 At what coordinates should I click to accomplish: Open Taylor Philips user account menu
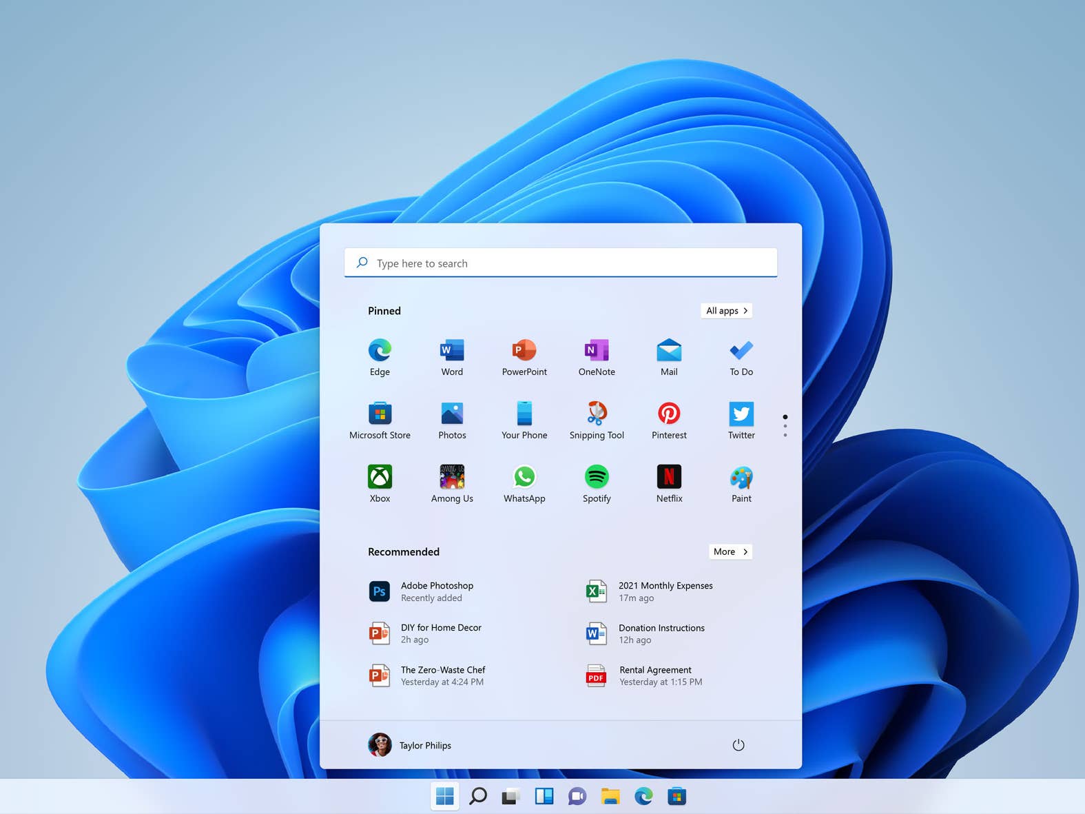(410, 745)
